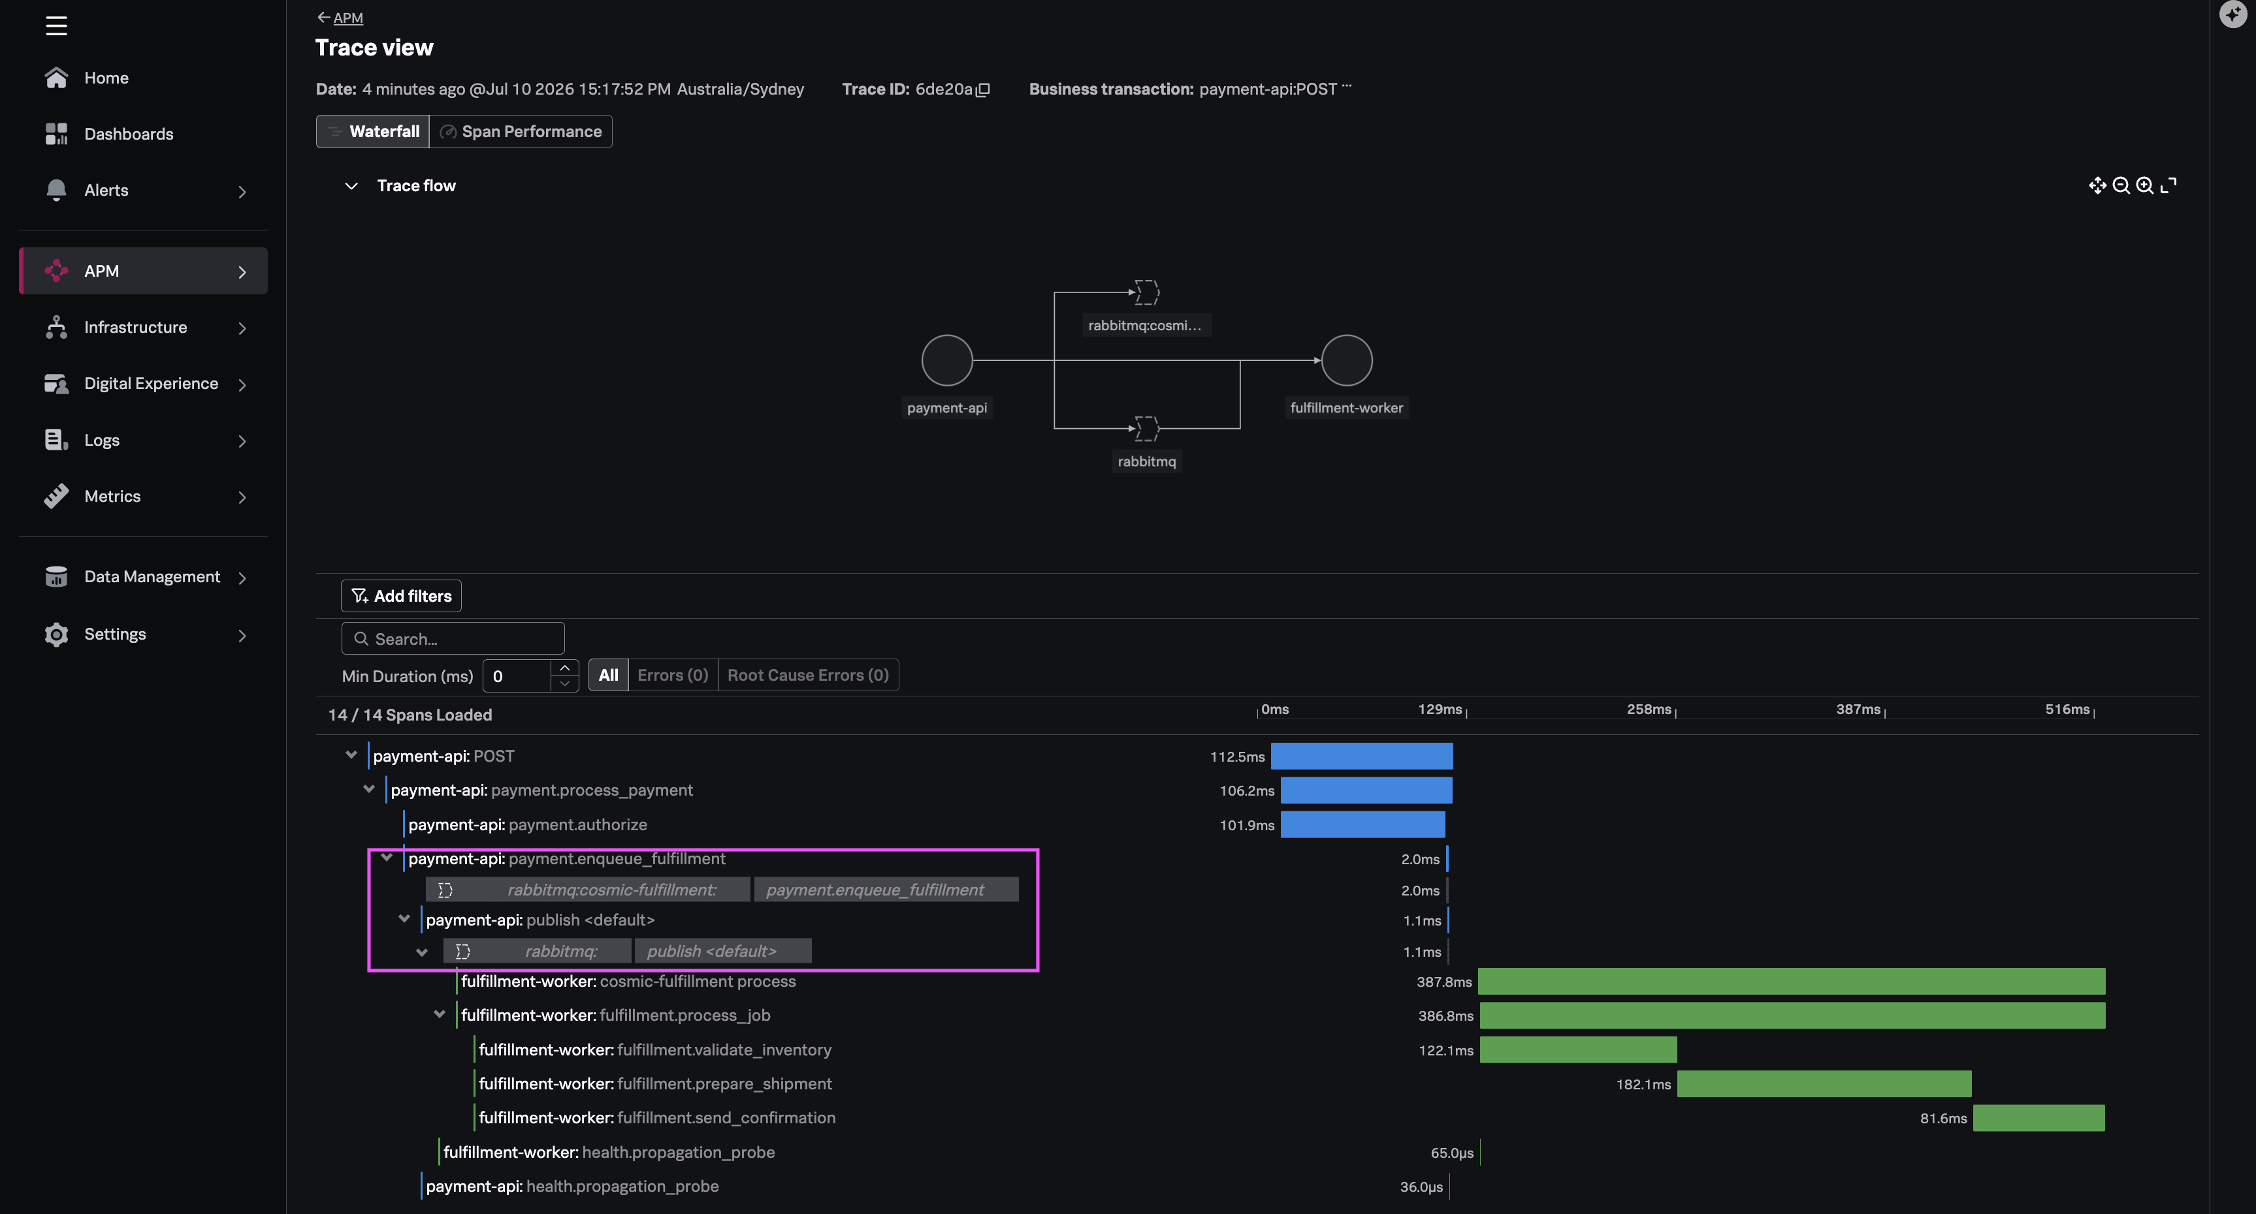Click the 112.5ms blue POST duration bar
Screen dimensions: 2256x1214
click(1362, 756)
